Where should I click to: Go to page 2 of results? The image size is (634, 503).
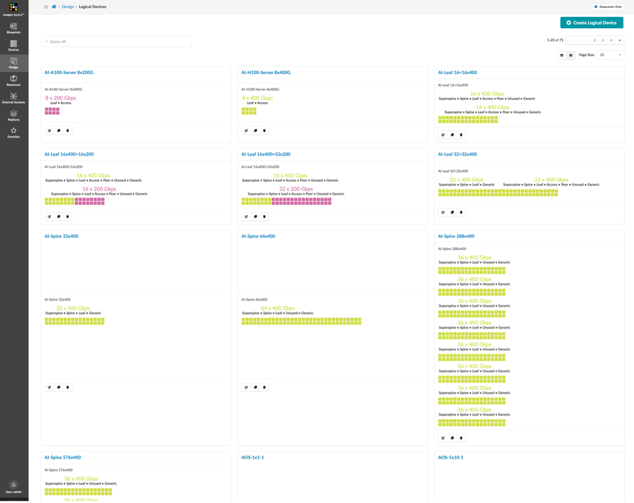pyautogui.click(x=595, y=40)
